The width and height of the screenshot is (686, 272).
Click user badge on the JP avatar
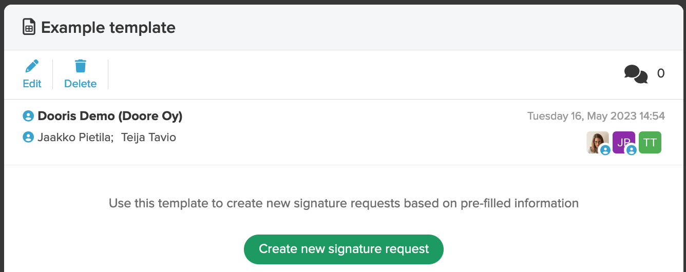pos(632,150)
